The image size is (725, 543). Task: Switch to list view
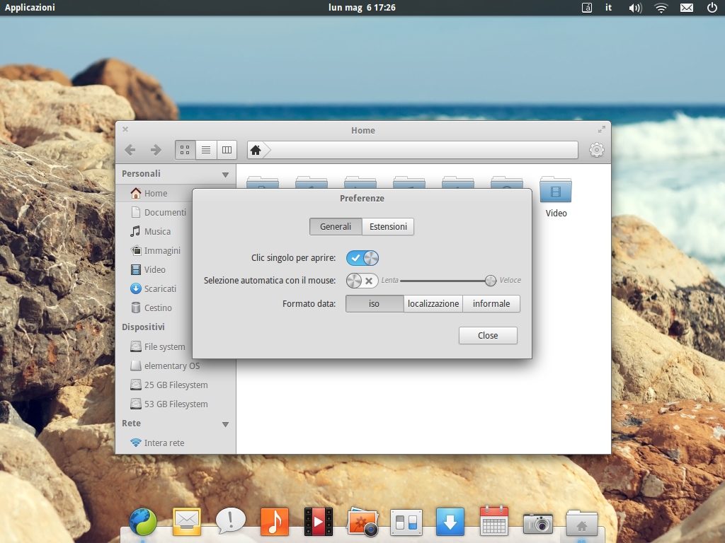[x=206, y=150]
